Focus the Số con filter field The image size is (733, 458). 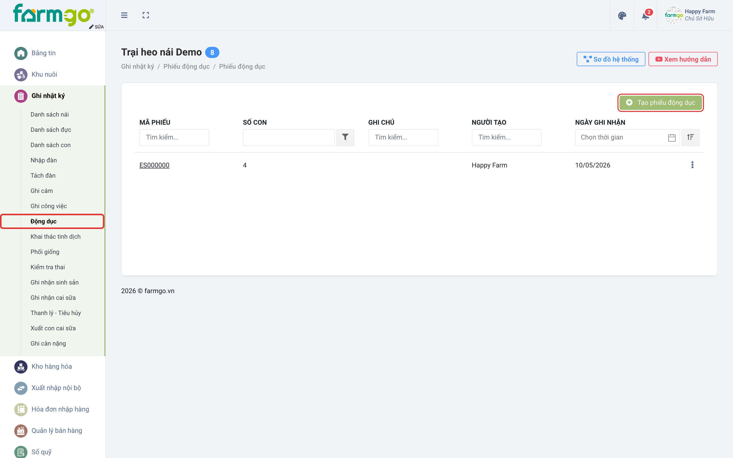click(x=289, y=137)
